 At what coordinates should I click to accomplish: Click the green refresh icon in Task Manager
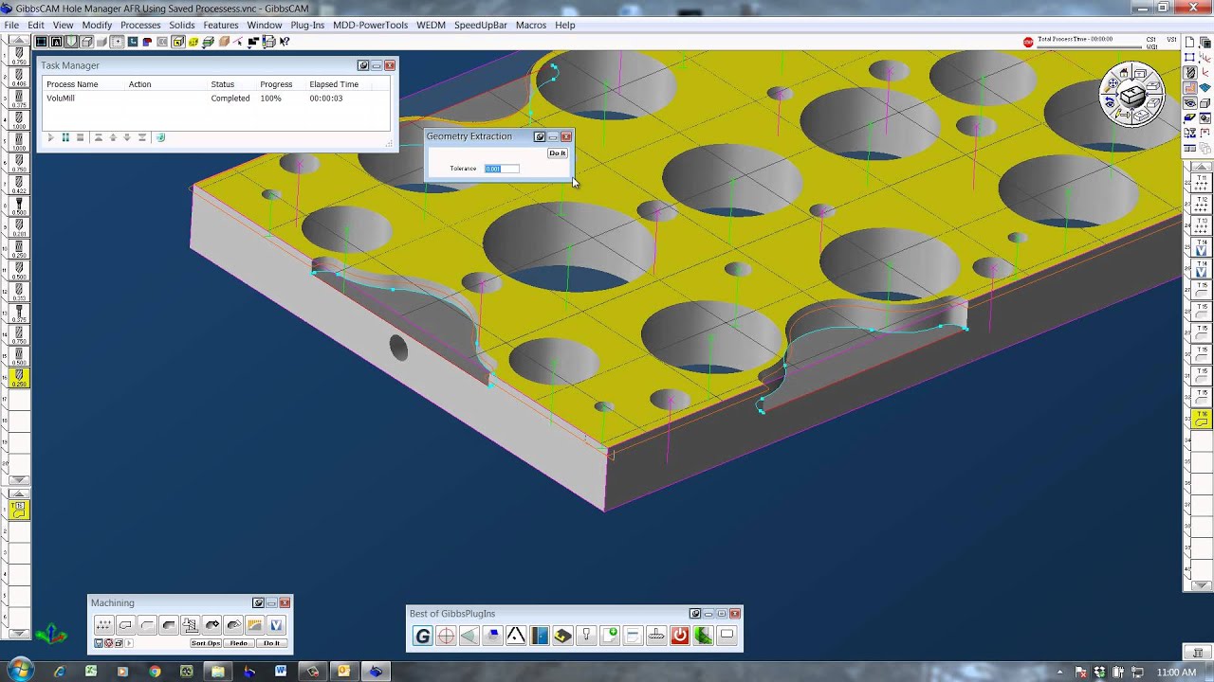coord(160,137)
